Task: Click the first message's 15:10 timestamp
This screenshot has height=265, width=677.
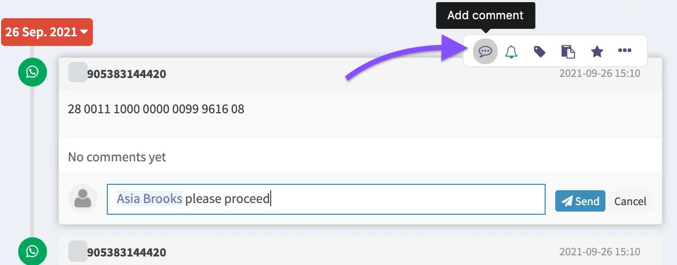Action: click(x=599, y=74)
